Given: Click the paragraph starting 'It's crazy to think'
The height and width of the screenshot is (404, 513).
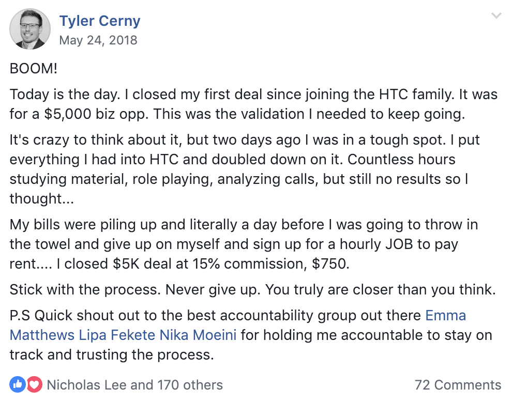Looking at the screenshot, I should [245, 169].
